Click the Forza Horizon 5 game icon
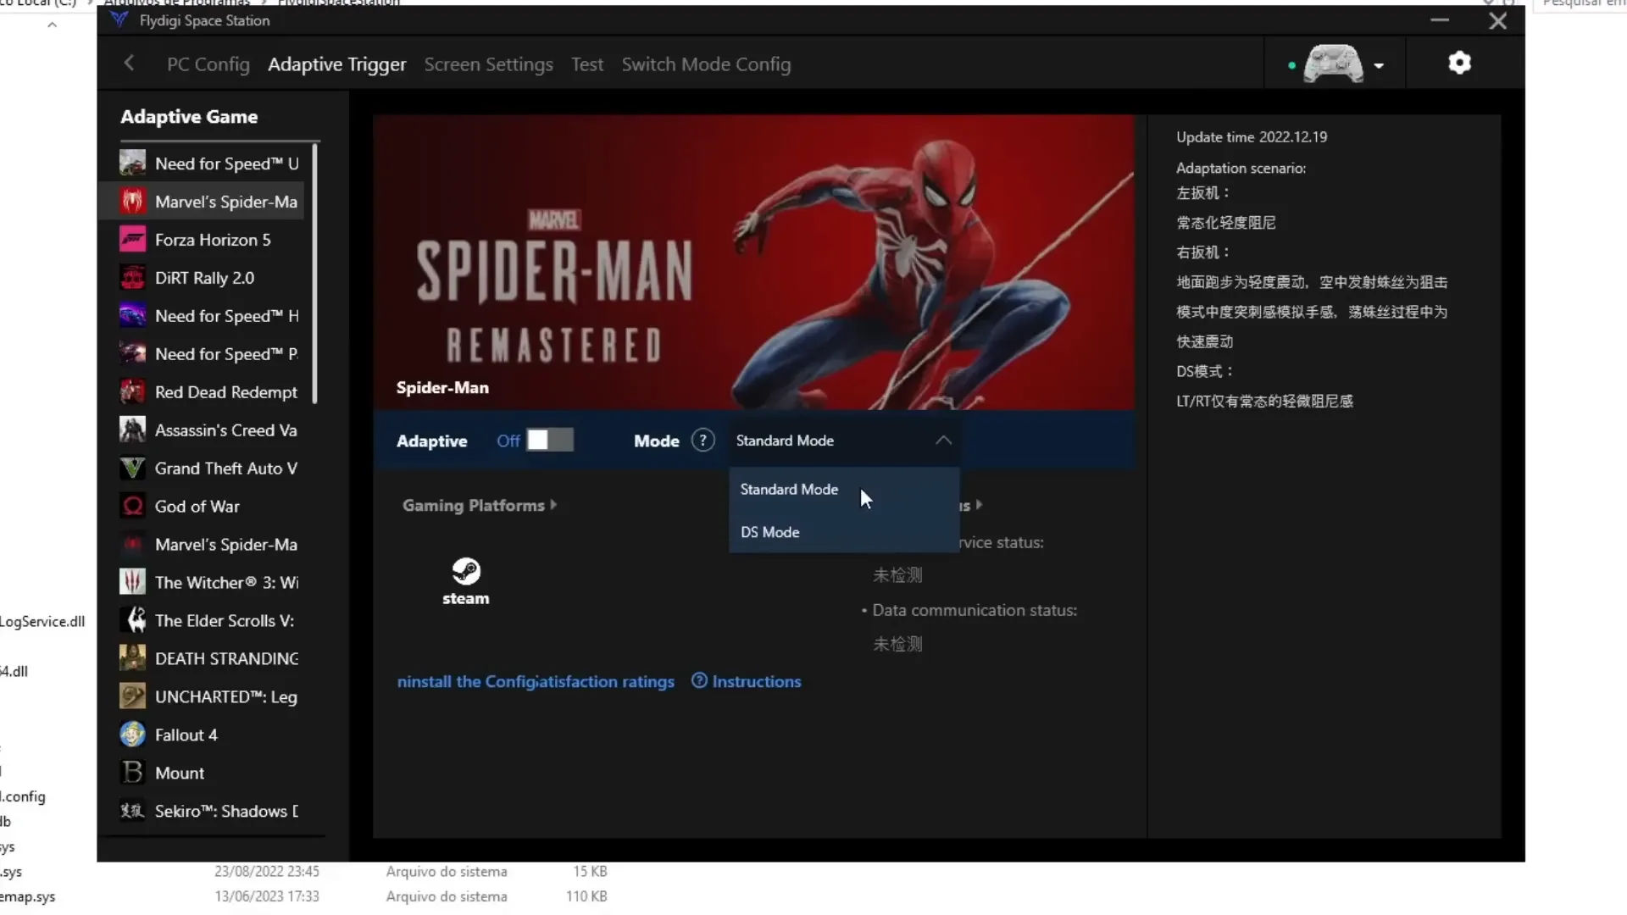Viewport: 1627px width, 915px height. tap(132, 239)
